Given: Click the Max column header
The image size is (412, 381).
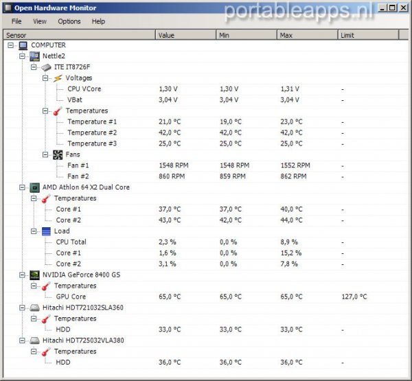Looking at the screenshot, I should pyautogui.click(x=308, y=35).
